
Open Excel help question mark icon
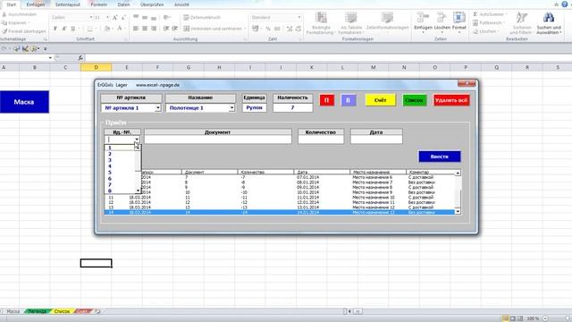565,4
